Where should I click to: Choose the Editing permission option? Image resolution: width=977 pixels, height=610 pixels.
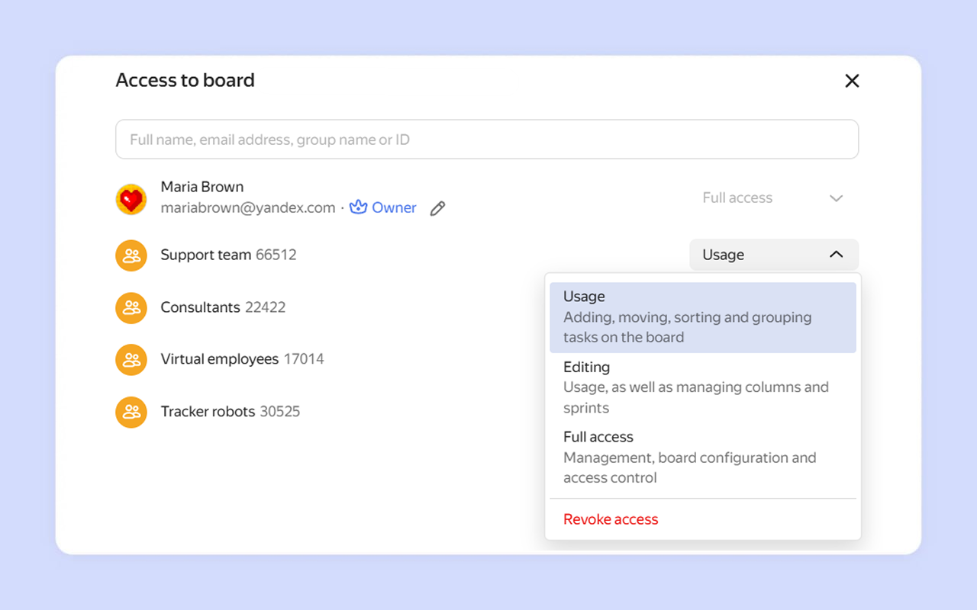tap(702, 387)
